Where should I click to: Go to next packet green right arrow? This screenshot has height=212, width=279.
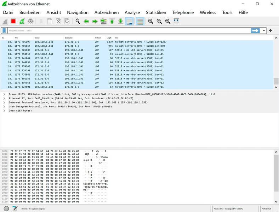tap(95, 21)
